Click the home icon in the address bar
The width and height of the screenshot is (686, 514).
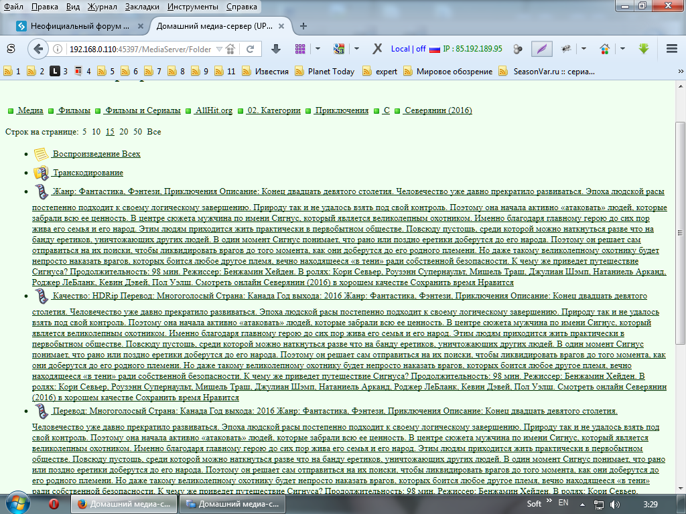[230, 49]
